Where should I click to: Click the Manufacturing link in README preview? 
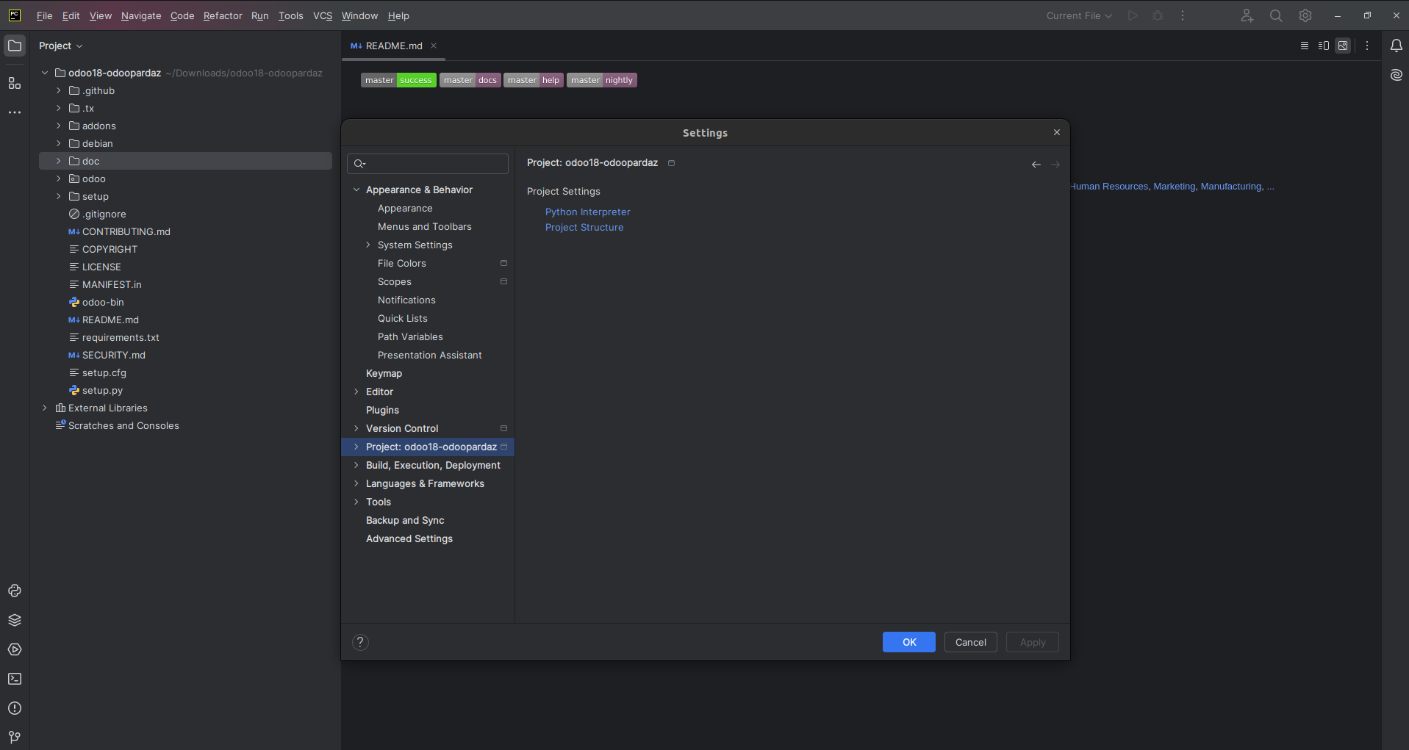[1231, 187]
